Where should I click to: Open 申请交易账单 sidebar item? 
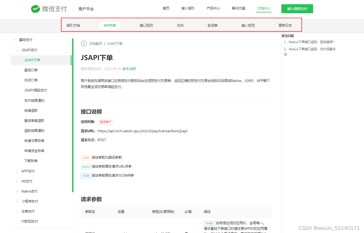click(34, 141)
